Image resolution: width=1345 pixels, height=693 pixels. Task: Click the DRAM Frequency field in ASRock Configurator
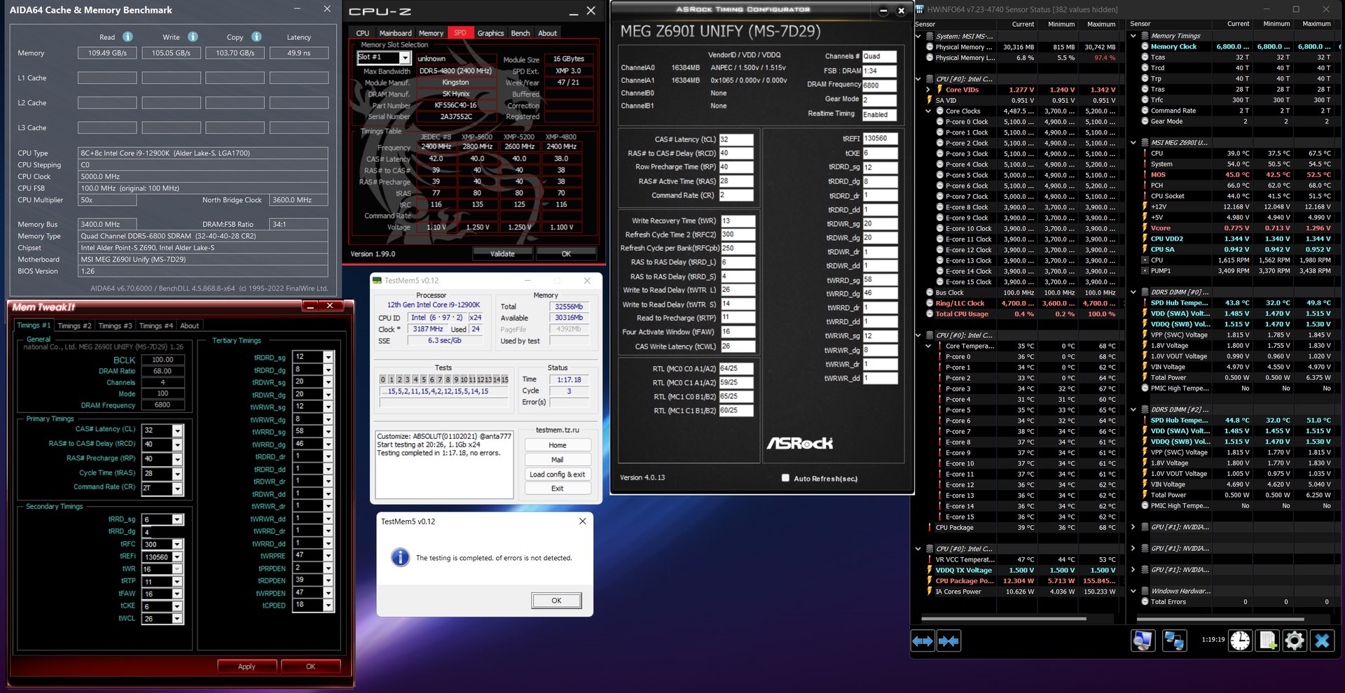point(879,85)
